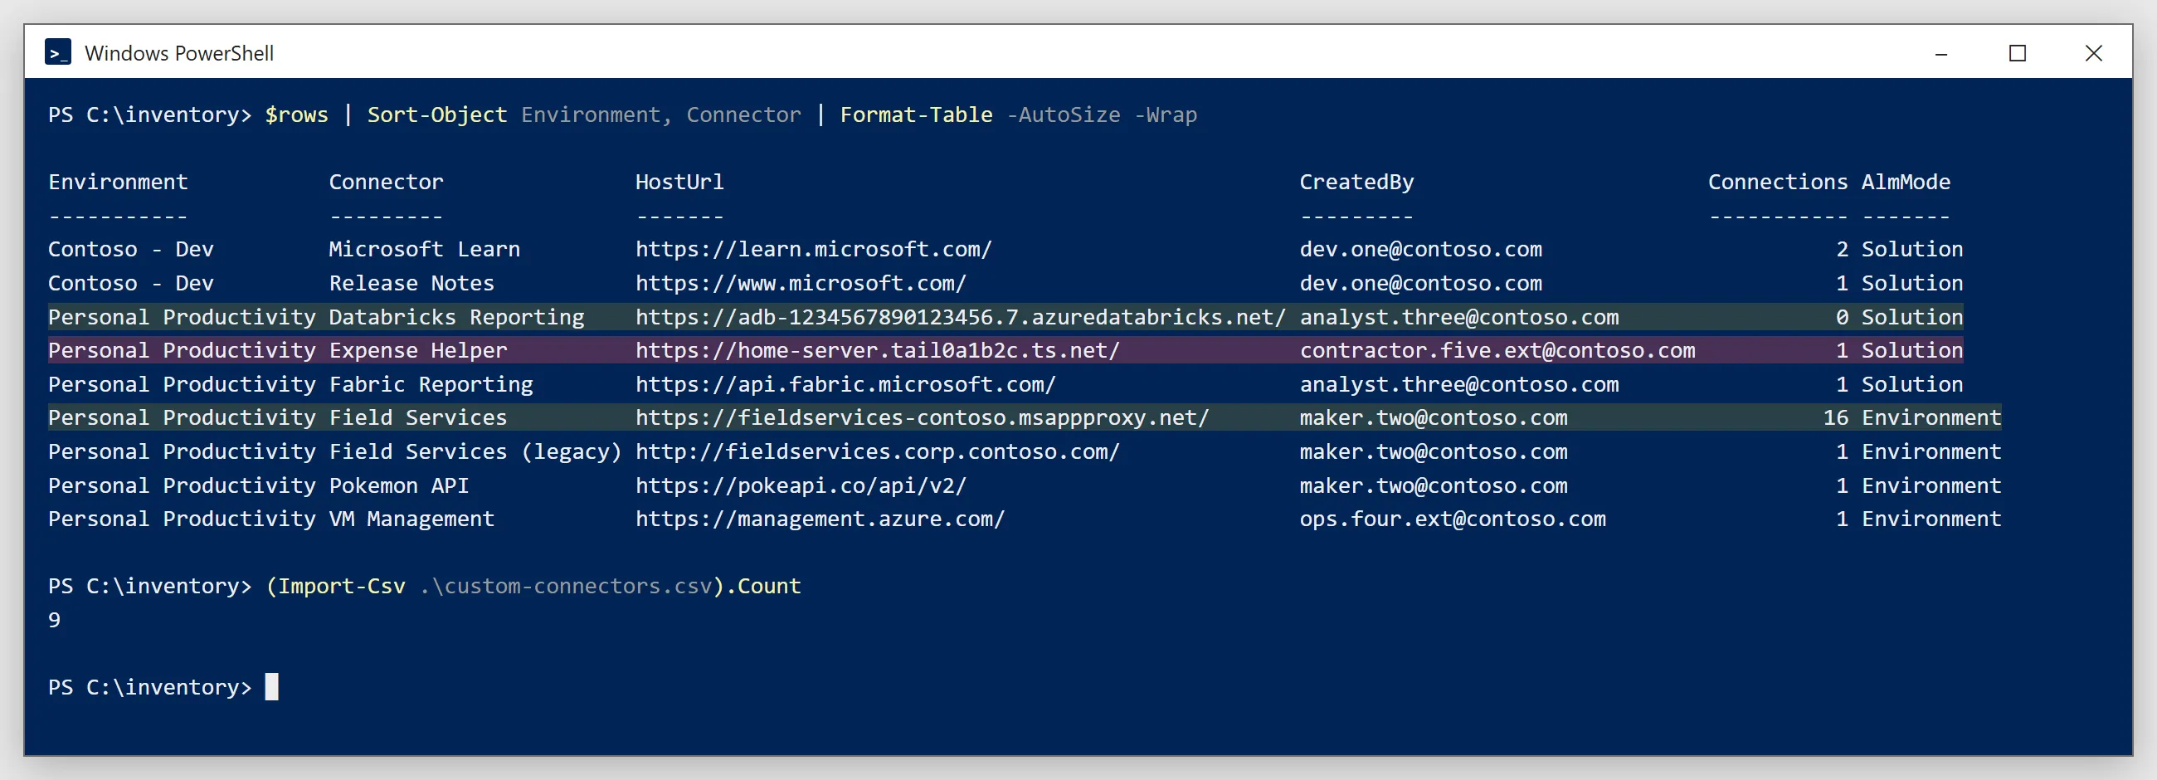Screen dimensions: 2157x780
Task: Click the https://www.microsoft.com/ URL
Action: click(x=801, y=283)
